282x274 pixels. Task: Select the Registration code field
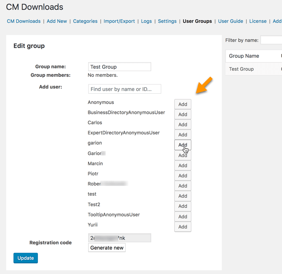(119, 238)
